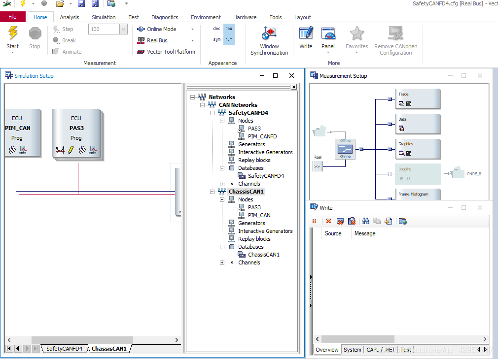Click the Break button in Measurement group
This screenshot has width=498, height=359.
(x=64, y=40)
